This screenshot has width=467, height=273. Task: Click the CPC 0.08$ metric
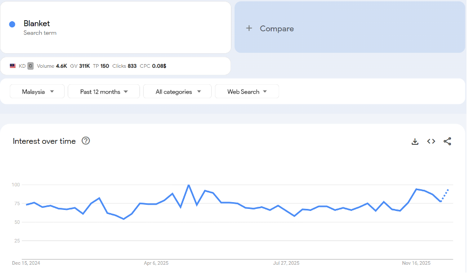[x=153, y=66]
